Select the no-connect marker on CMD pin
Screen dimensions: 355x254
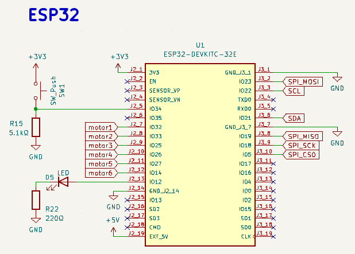click(128, 227)
